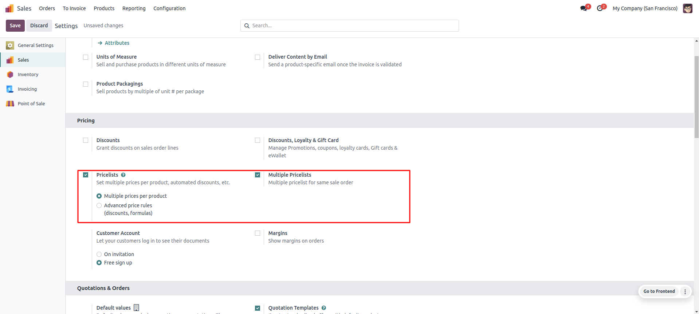699x314 pixels.
Task: Open the company switcher My Company (San Francisco)
Action: point(645,8)
